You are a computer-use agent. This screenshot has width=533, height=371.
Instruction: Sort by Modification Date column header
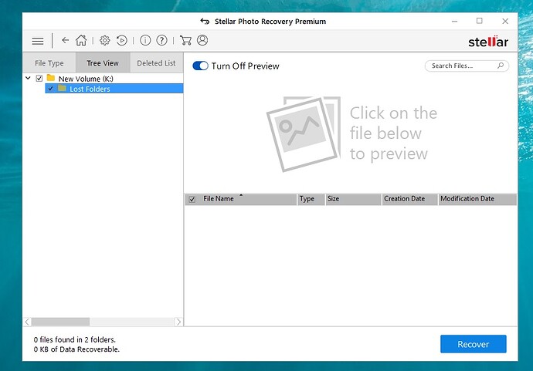(477, 199)
